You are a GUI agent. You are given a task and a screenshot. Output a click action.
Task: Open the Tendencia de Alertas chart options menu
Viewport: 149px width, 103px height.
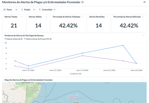tap(143, 35)
